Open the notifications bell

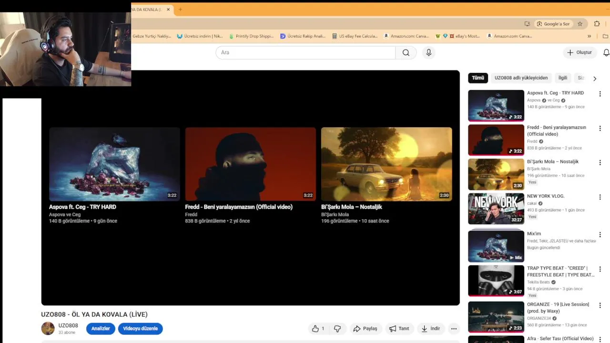[606, 52]
